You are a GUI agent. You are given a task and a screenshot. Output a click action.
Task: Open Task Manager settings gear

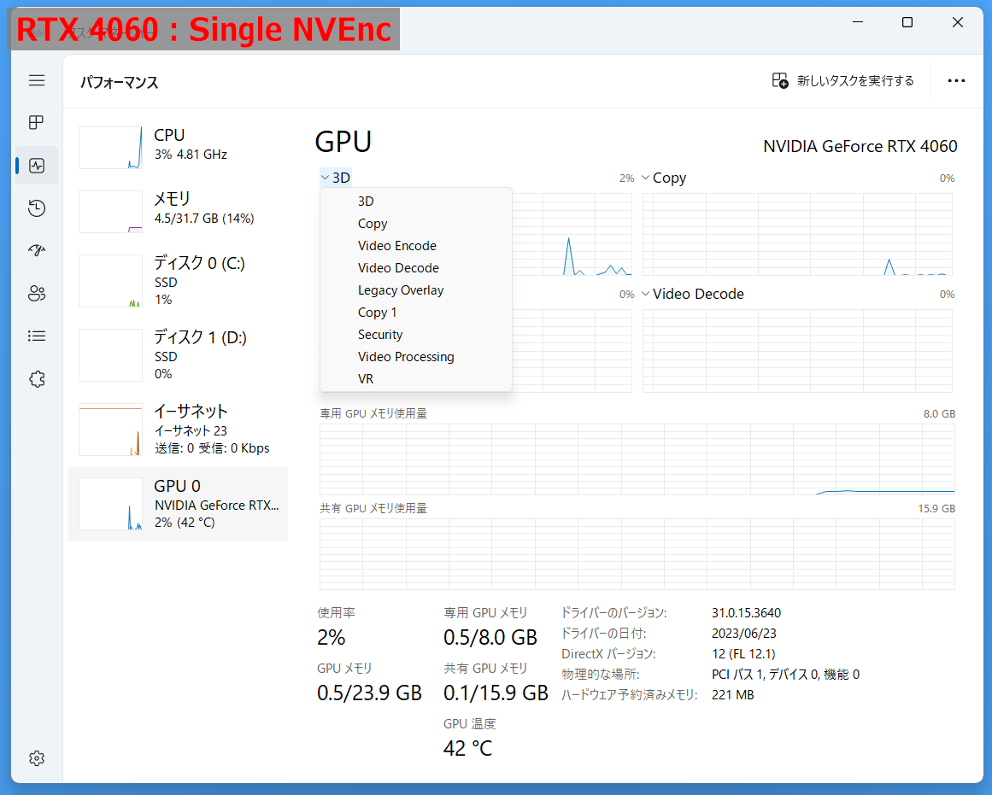pos(37,757)
